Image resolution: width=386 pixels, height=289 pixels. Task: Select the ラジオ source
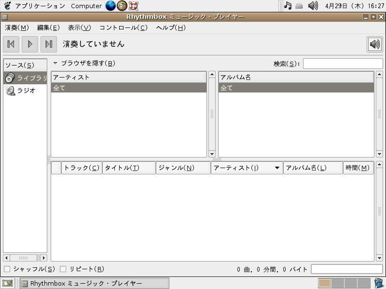[25, 91]
